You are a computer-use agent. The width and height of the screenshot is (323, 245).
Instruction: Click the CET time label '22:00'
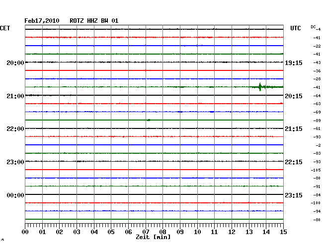tap(15, 129)
